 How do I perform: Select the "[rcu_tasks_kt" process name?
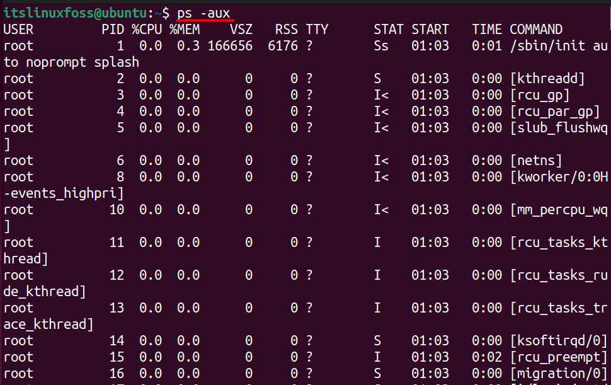pos(559,243)
